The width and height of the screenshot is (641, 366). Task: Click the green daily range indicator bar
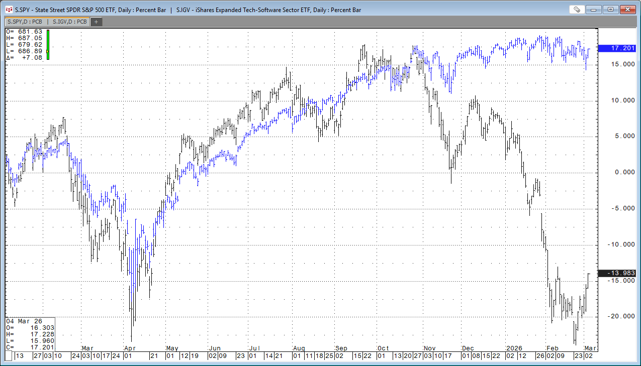[x=48, y=40]
